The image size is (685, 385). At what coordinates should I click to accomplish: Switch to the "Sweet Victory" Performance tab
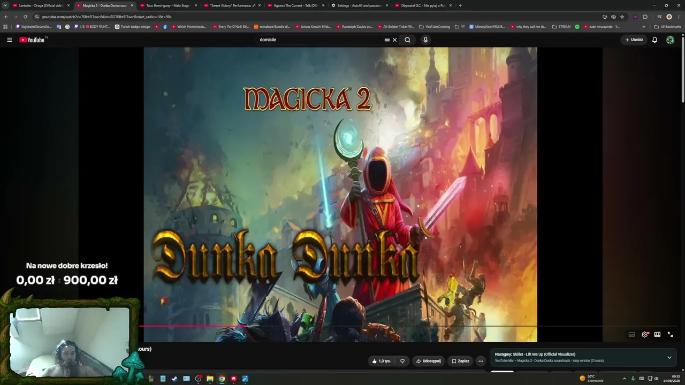pyautogui.click(x=232, y=5)
